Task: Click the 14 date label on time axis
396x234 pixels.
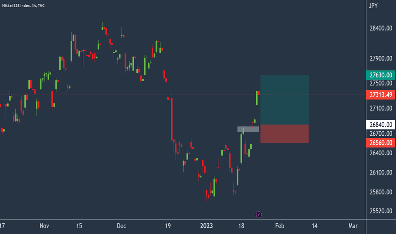Action: [x=314, y=226]
